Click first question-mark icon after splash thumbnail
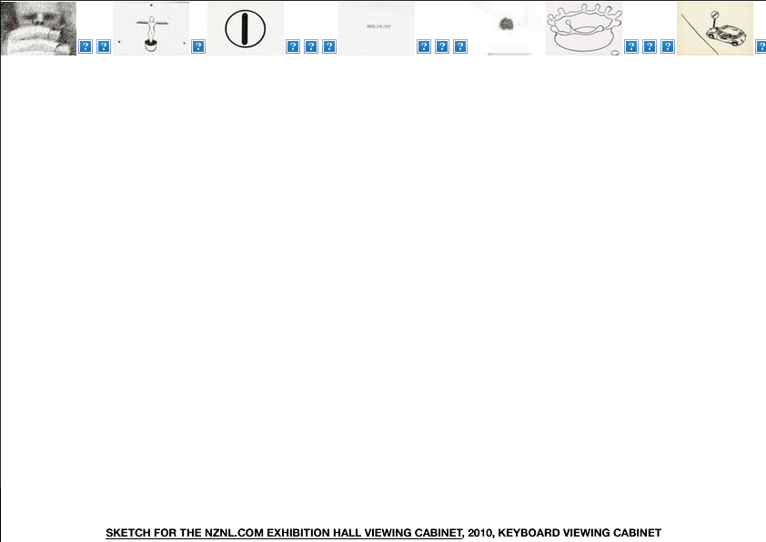Viewport: 766px width, 542px height. point(631,46)
